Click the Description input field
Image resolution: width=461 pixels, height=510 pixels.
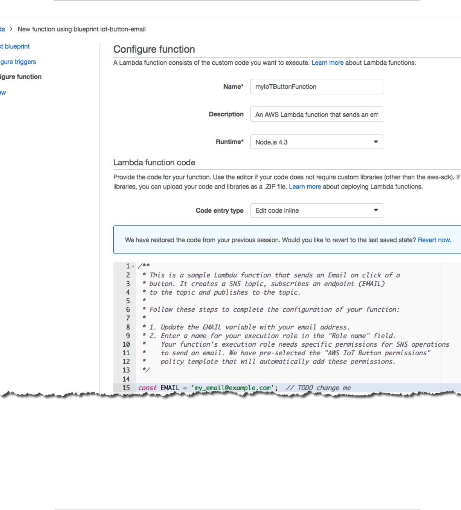316,114
